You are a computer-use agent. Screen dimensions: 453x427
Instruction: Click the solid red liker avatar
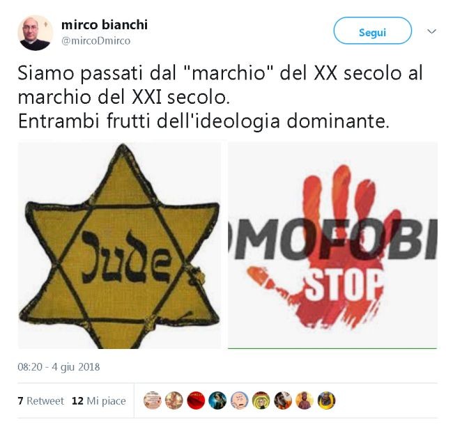196,401
